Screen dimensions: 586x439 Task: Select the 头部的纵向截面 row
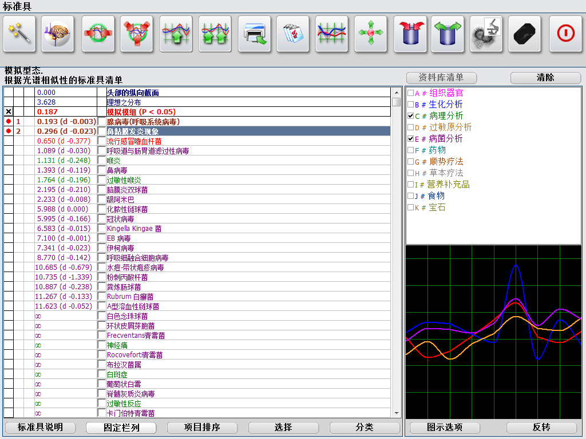(x=197, y=92)
